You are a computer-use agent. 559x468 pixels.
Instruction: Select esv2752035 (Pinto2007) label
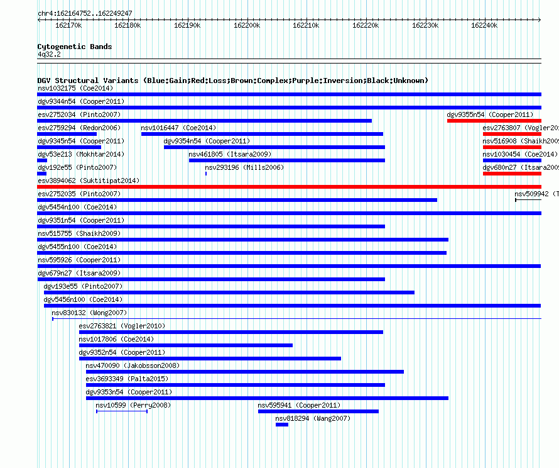point(79,194)
